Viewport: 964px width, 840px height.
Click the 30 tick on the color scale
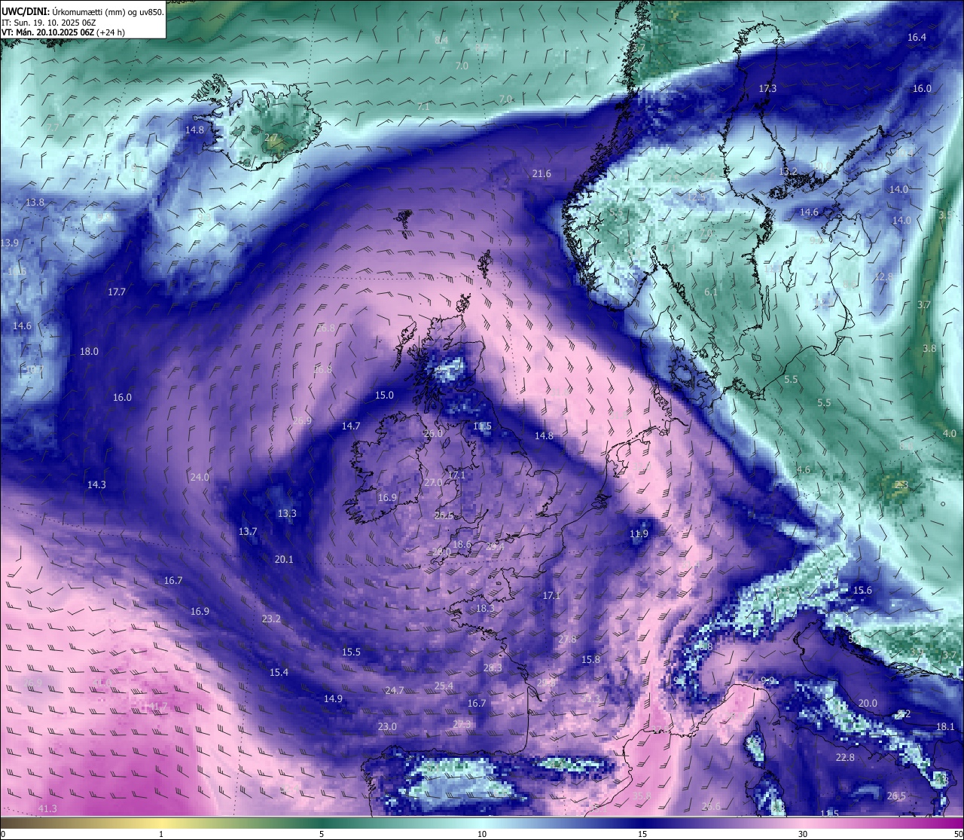pyautogui.click(x=803, y=834)
